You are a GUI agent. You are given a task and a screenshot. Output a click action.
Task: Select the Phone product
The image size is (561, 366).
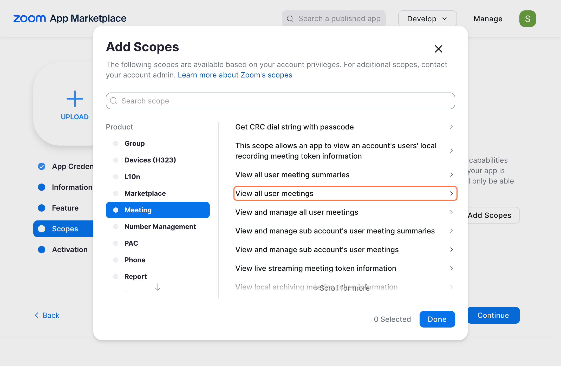(158, 260)
